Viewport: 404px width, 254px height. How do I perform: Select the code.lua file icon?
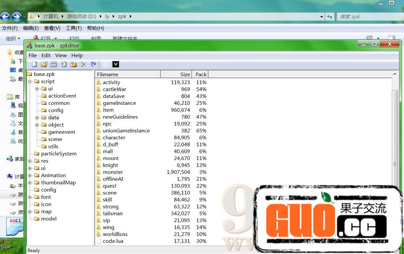99,241
